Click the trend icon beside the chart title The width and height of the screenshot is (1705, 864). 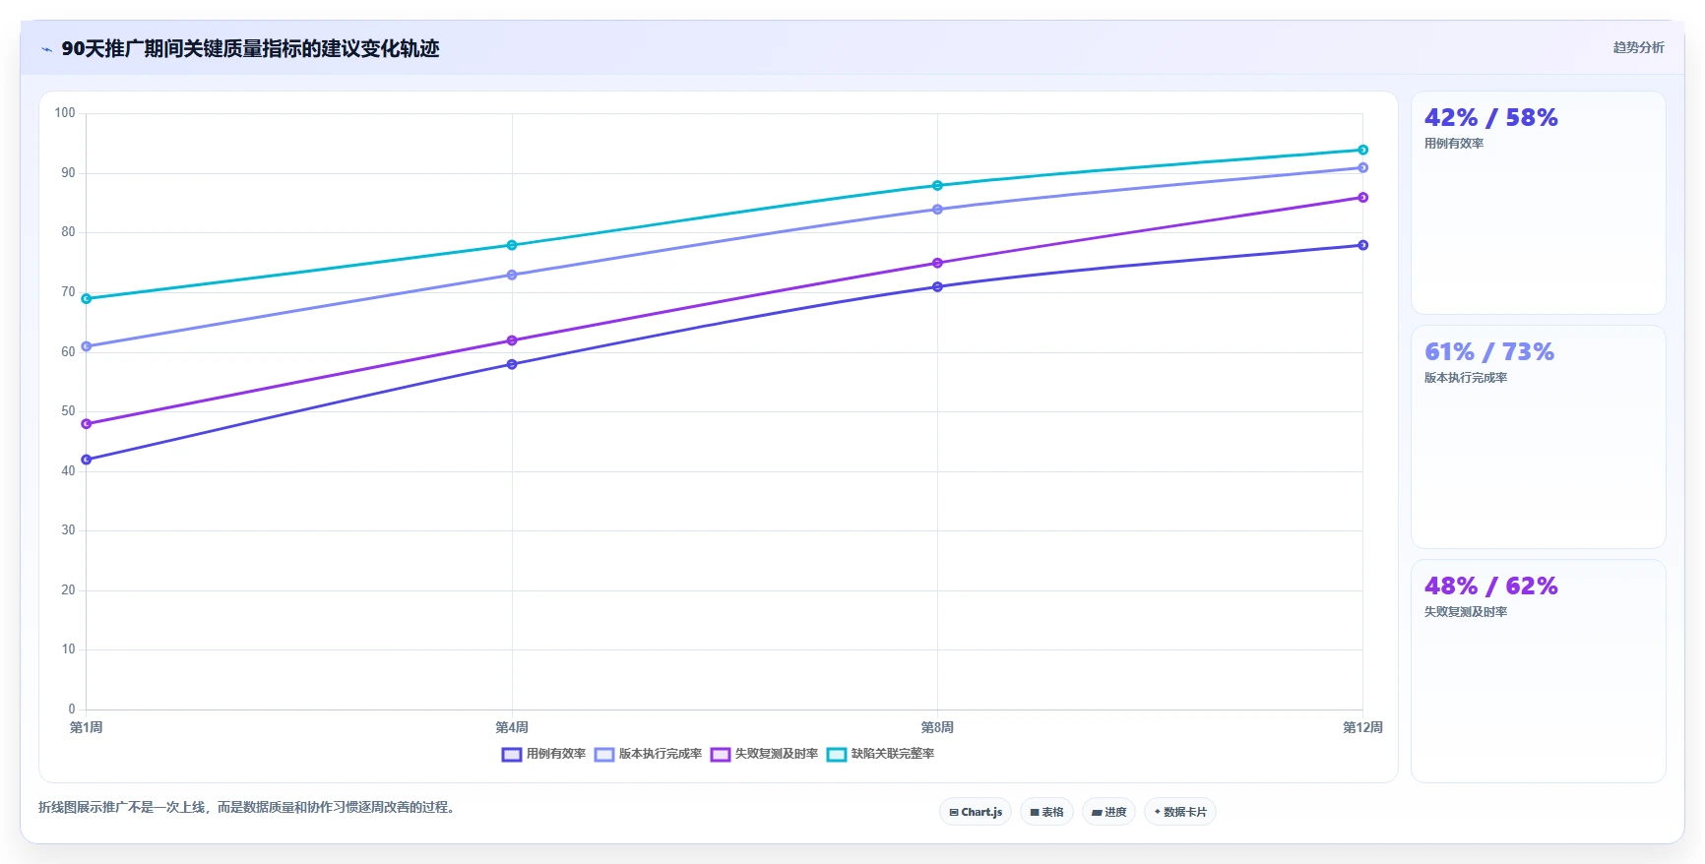coord(46,49)
